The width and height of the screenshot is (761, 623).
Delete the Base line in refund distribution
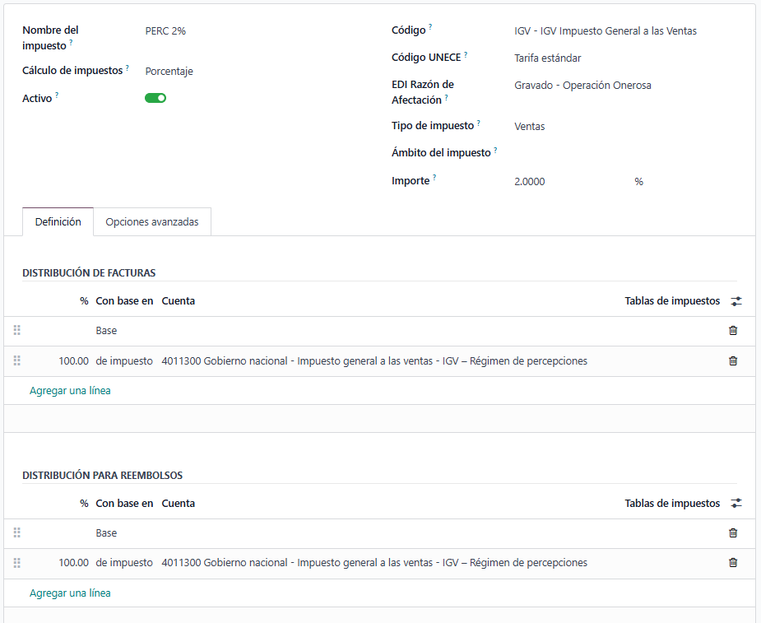tap(733, 533)
